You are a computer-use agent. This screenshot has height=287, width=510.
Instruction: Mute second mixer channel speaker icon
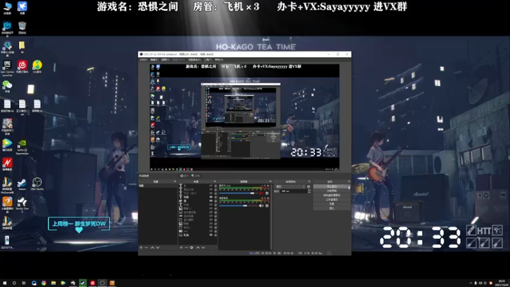tap(261, 205)
